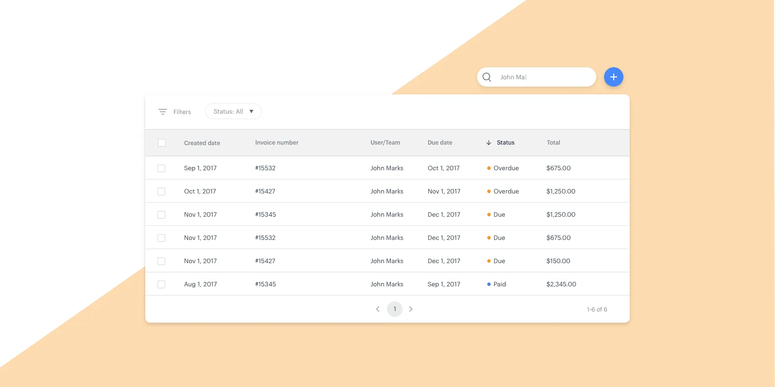775x387 pixels.
Task: Click due date Oct 1, 2017
Action: coord(444,168)
